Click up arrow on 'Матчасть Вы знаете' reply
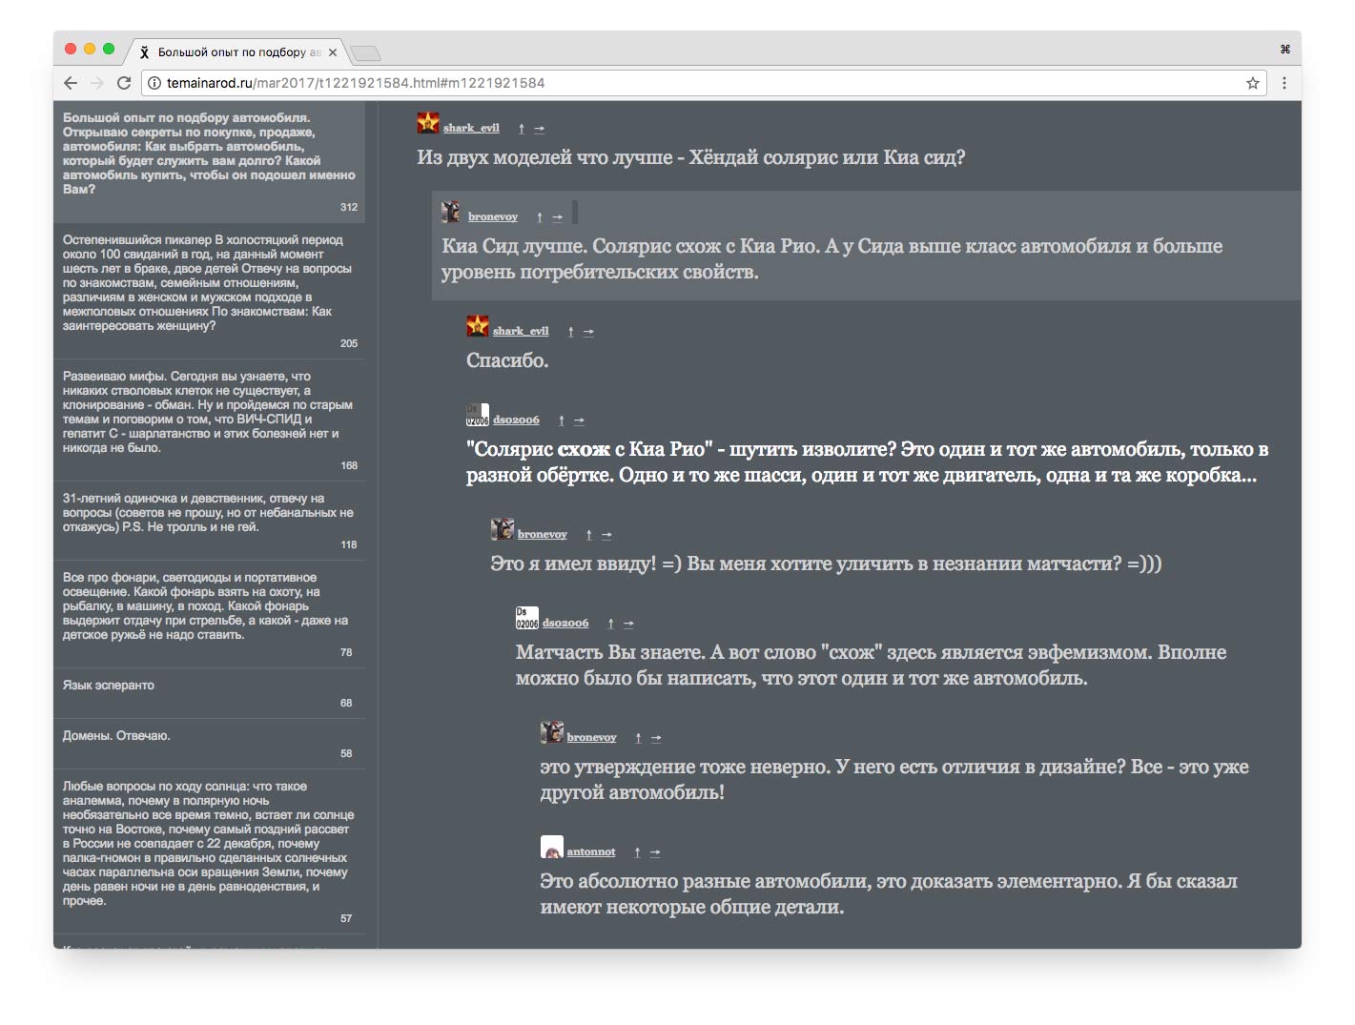This screenshot has height=1025, width=1355. point(610,623)
